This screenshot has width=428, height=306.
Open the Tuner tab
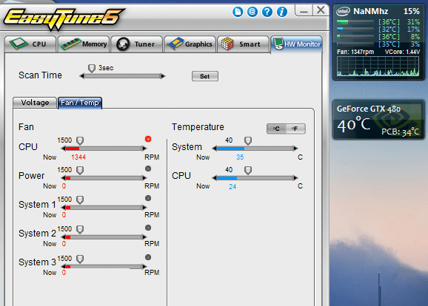click(x=136, y=44)
